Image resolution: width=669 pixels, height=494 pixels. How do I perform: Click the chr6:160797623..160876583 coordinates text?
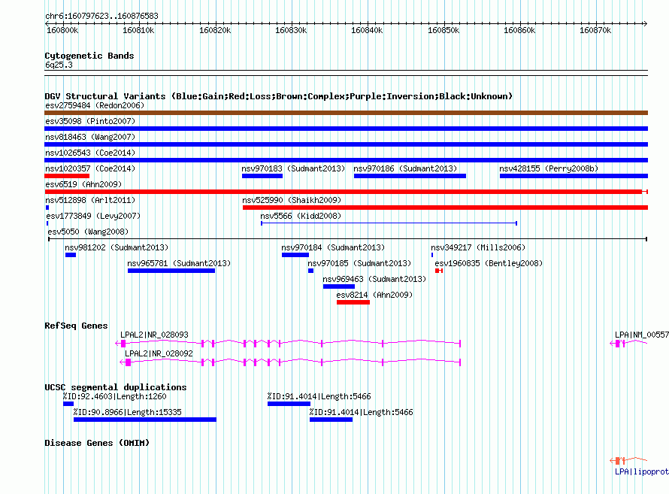click(101, 16)
